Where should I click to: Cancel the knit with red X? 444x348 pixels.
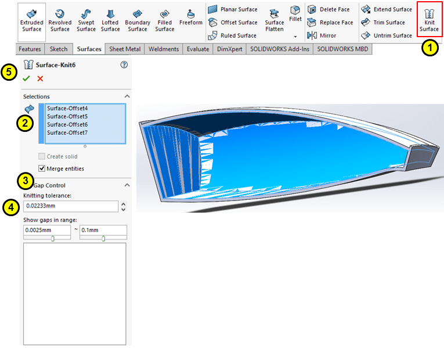[x=40, y=78]
